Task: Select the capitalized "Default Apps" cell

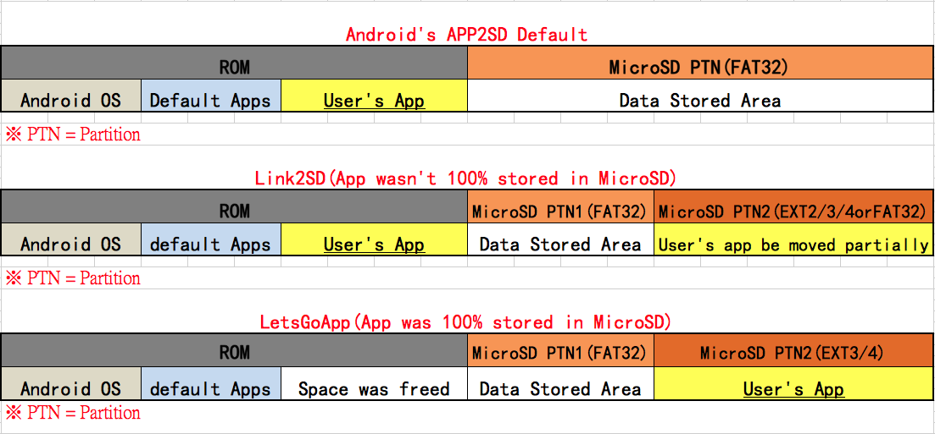Action: point(210,101)
